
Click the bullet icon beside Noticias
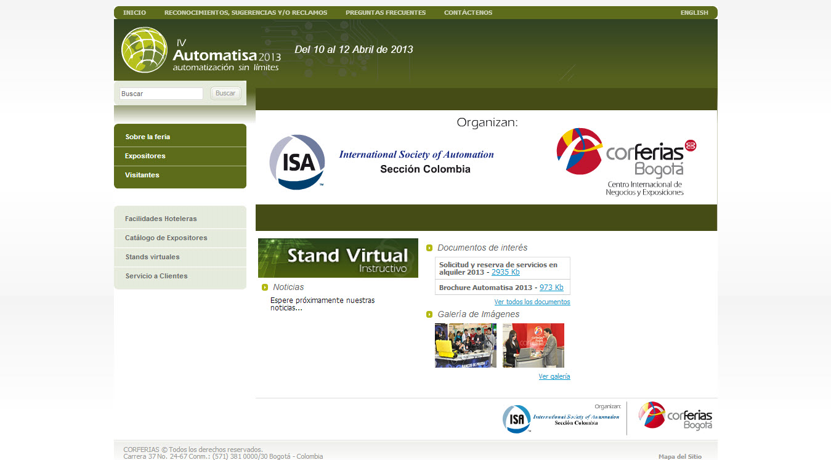(x=265, y=288)
